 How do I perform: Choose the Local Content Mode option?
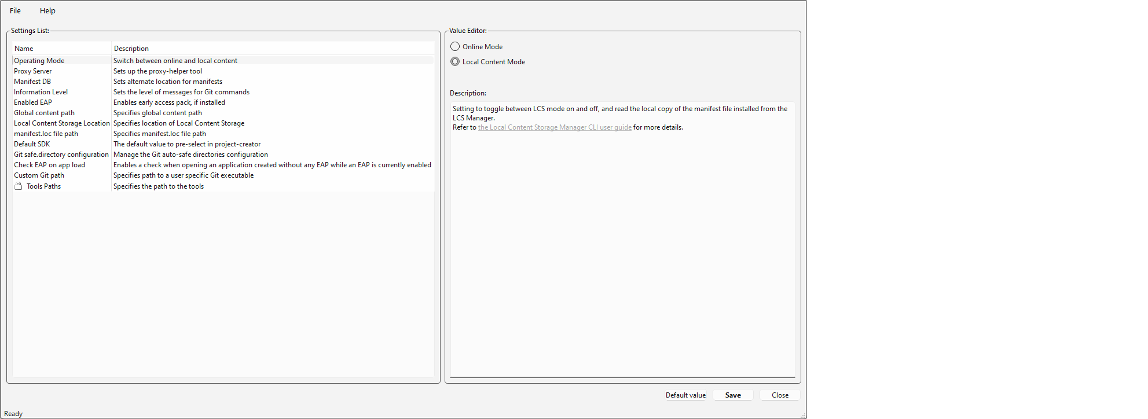(455, 62)
